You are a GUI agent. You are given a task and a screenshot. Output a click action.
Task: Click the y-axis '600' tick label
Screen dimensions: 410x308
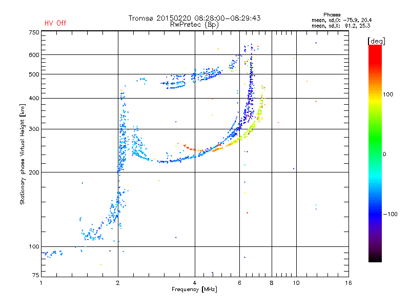tap(34, 55)
